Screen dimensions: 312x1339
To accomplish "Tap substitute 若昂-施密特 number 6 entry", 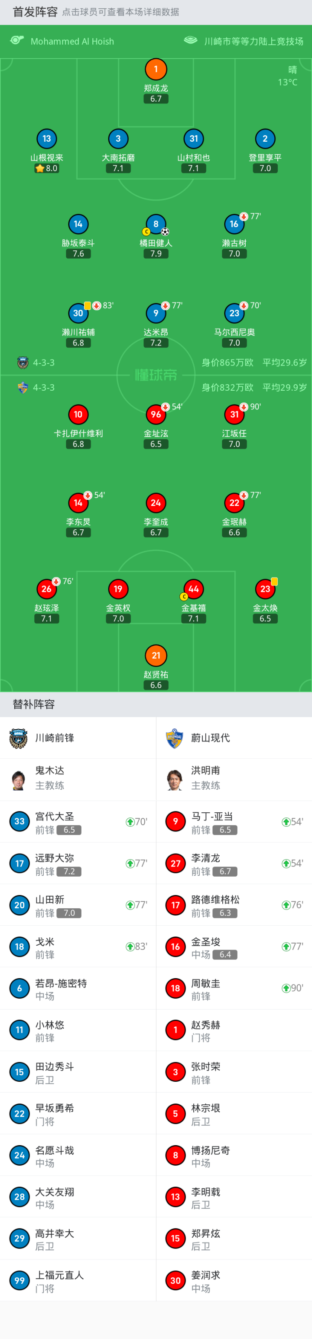I will 78,989.
